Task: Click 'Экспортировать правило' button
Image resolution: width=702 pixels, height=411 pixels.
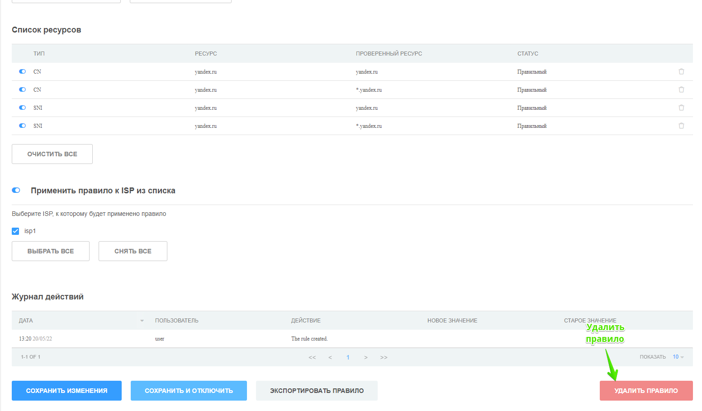Action: (x=317, y=391)
